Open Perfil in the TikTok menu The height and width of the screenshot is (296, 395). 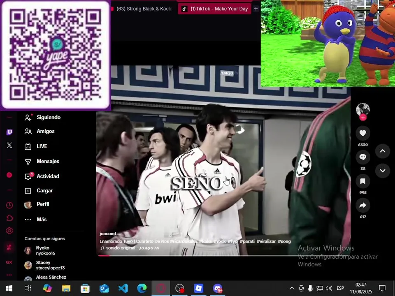click(37, 204)
